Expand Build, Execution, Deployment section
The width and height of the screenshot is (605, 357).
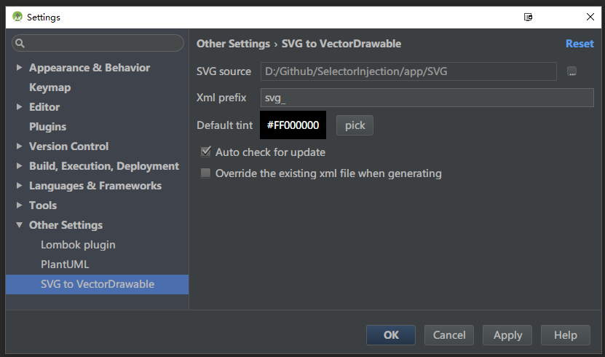[x=19, y=166]
